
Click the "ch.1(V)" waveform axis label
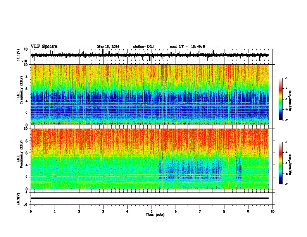click(x=19, y=55)
